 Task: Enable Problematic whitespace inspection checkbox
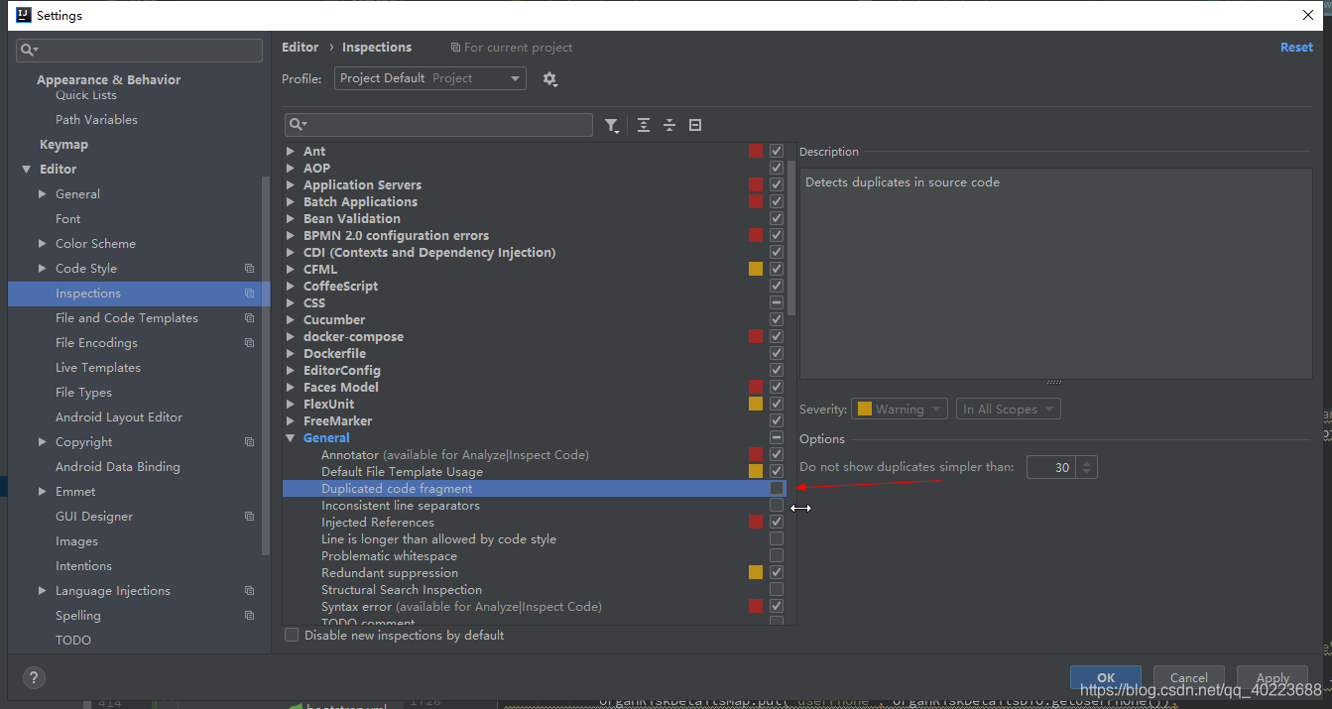click(x=777, y=555)
